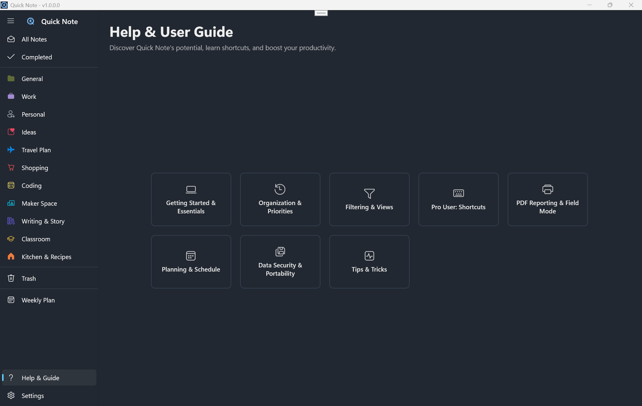The height and width of the screenshot is (406, 642).
Task: Open the Completed notes list
Action: [x=37, y=57]
